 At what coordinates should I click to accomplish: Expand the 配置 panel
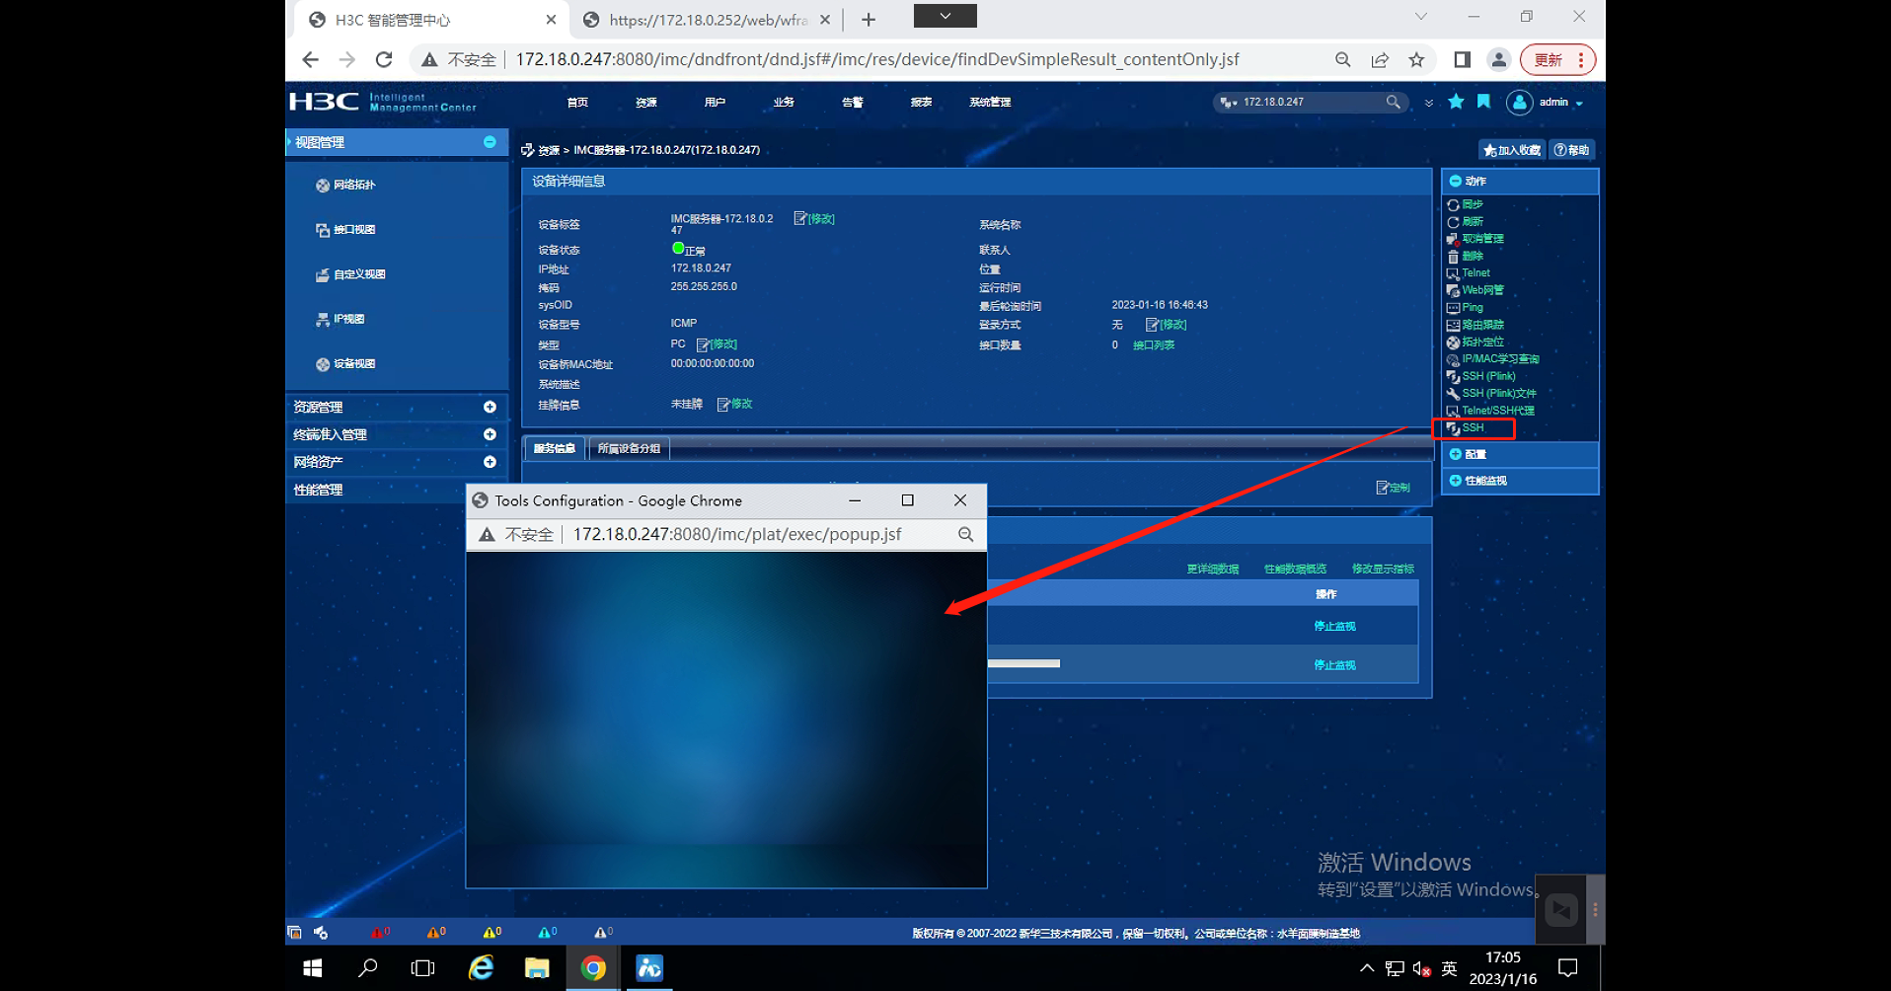[x=1455, y=454]
